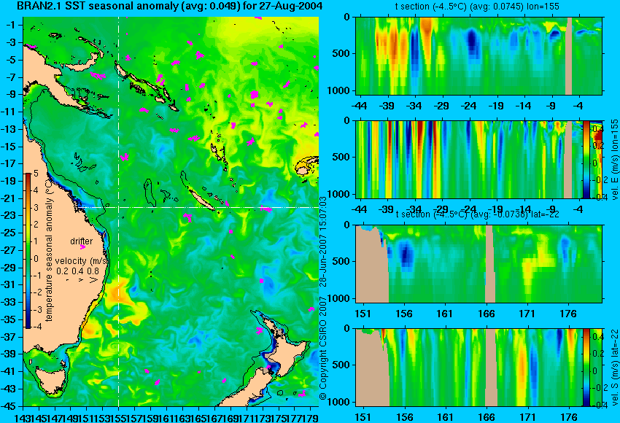This screenshot has height=423, width=620.
Task: Click the vertical dashed longitude 155 section line
Action: pos(119,211)
